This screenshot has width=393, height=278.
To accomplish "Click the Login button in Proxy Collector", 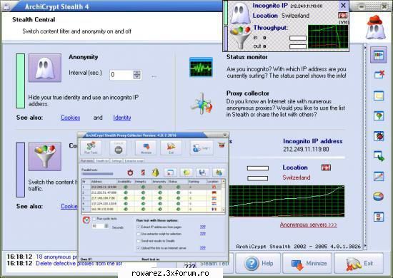I will pos(202,148).
